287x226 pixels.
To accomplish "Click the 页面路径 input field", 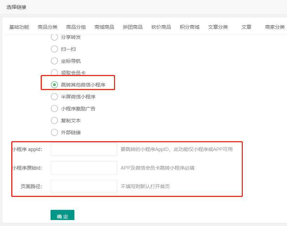I will 84,186.
